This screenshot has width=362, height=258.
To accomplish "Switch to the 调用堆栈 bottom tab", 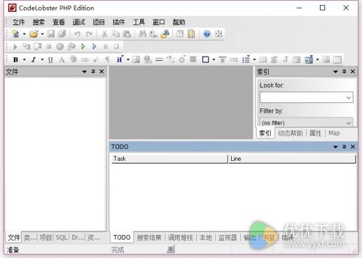I will 180,238.
